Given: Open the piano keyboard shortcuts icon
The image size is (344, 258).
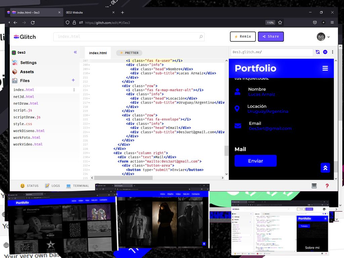Looking at the screenshot, I should coord(314,186).
